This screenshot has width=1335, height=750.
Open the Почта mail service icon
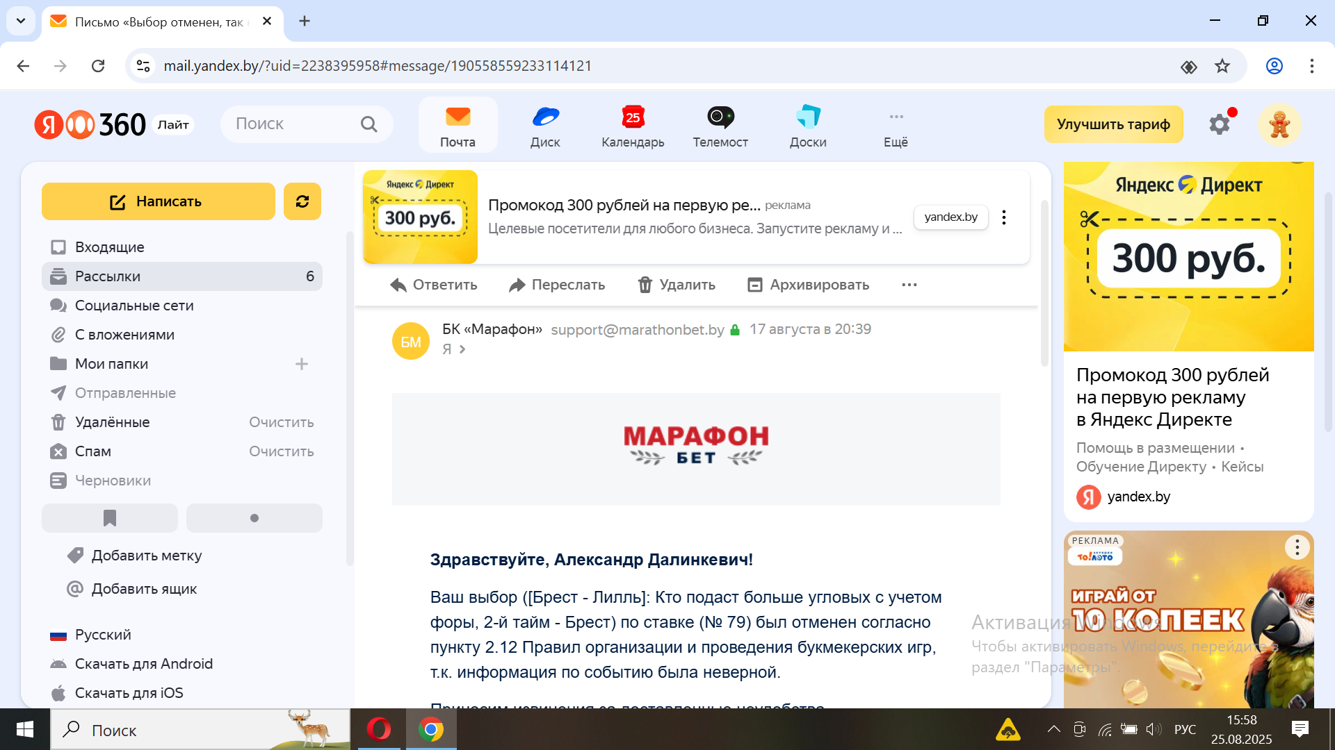coord(458,126)
